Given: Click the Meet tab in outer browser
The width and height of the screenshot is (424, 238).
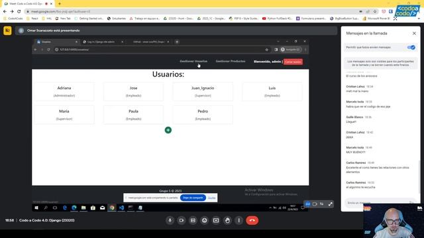Looking at the screenshot, I should tap(28, 4).
